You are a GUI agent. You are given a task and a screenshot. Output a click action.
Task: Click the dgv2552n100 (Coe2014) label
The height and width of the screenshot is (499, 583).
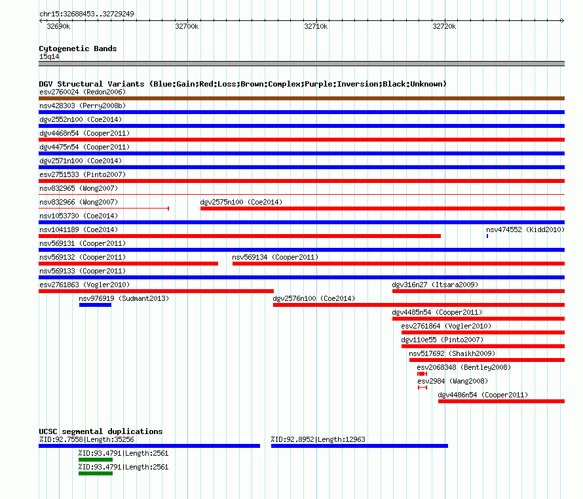click(81, 119)
